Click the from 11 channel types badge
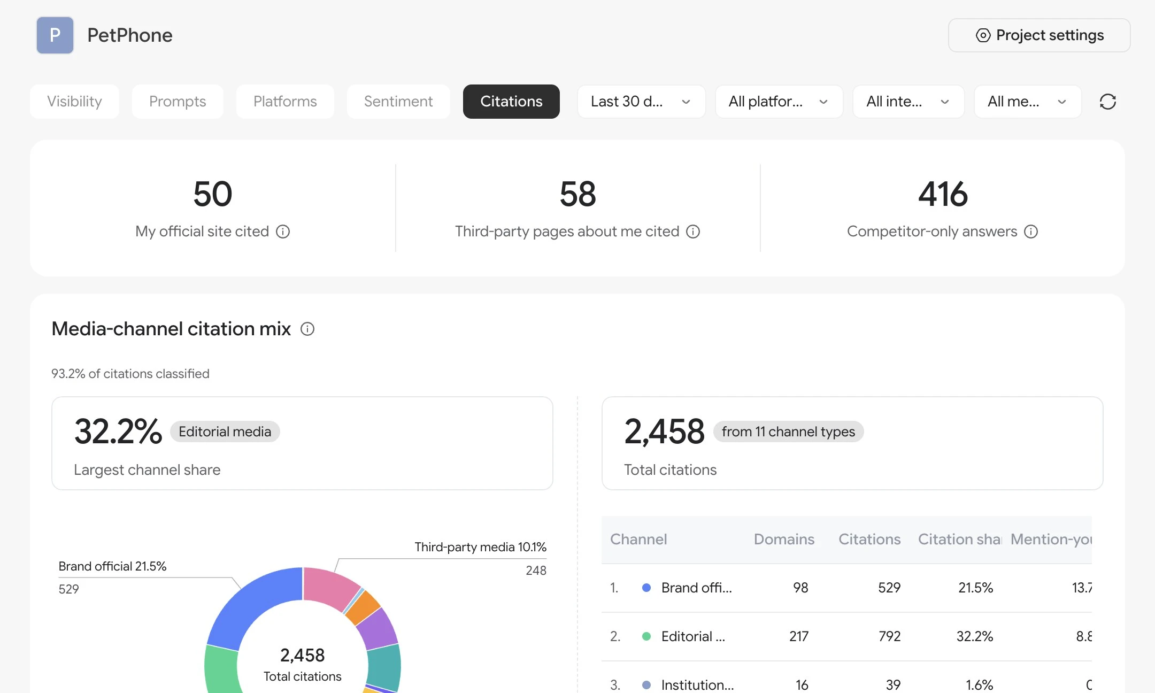The height and width of the screenshot is (693, 1155). tap(788, 432)
